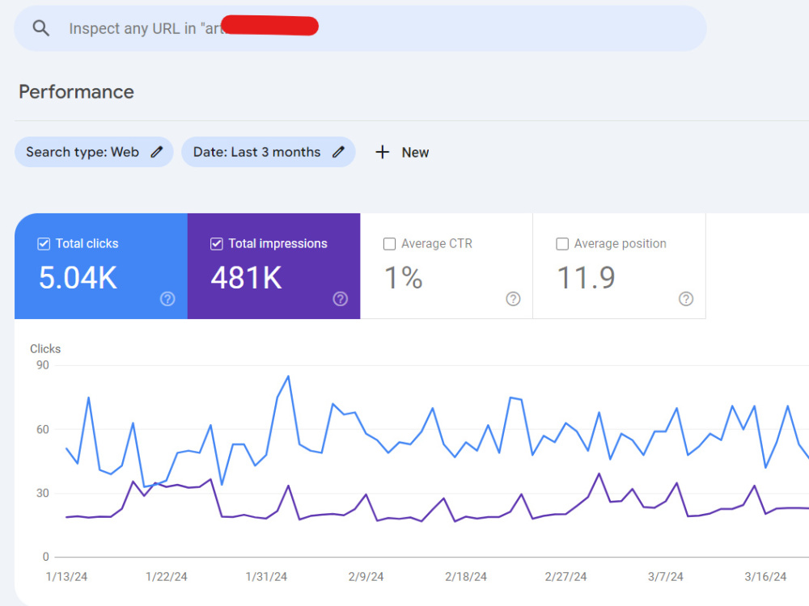Click the Clicks axis label
Screen dimensions: 809x606
(45, 349)
